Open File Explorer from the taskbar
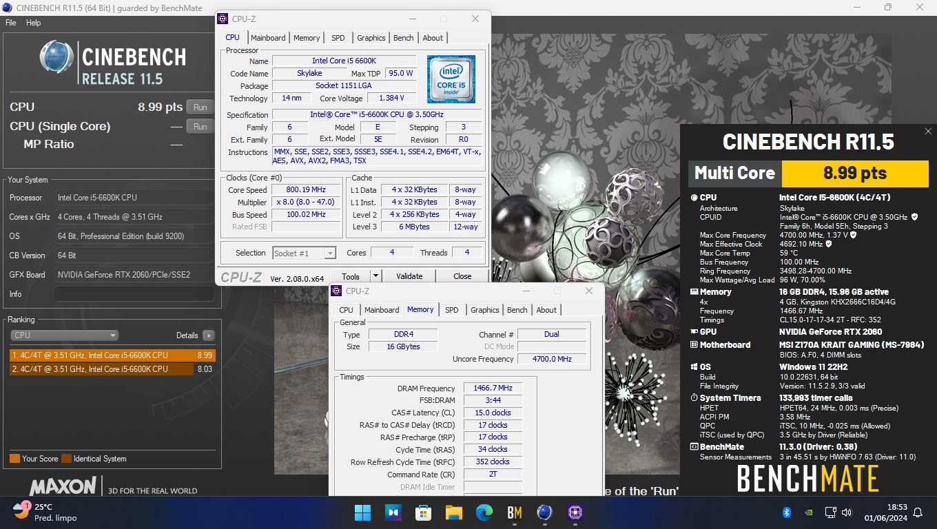The image size is (937, 529). pyautogui.click(x=453, y=512)
